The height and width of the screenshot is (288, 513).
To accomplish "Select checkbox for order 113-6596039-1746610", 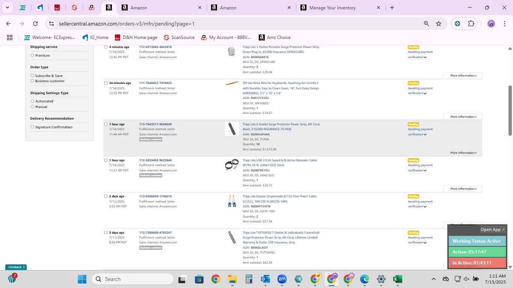I will point(106,196).
